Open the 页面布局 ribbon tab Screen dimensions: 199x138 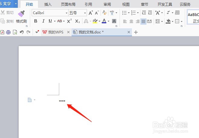pos(68,5)
